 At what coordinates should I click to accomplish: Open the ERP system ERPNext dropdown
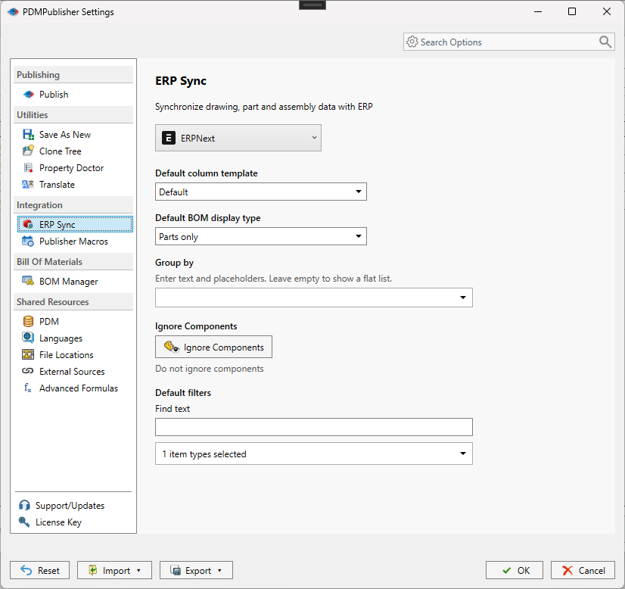coord(238,138)
